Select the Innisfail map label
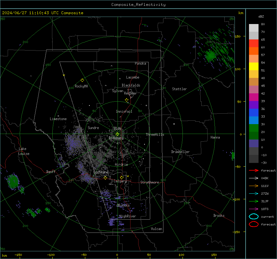The height and width of the screenshot is (259, 277). pos(124,111)
